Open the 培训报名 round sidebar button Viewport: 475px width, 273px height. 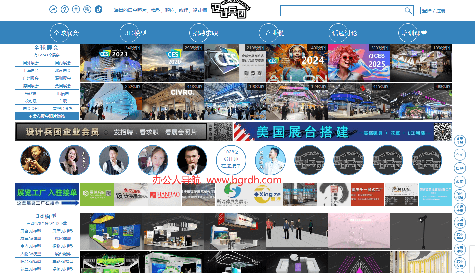pos(460,195)
